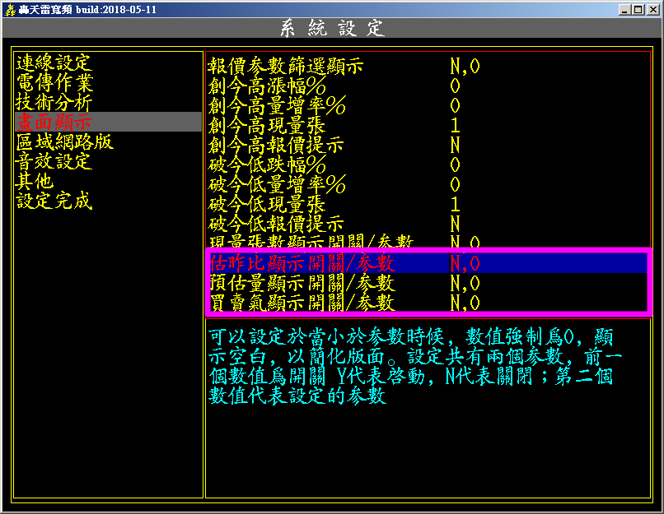Viewport: 664px width, 514px height.
Task: Select the highlighted 畫面顯示 menu entry
Action: (x=54, y=123)
